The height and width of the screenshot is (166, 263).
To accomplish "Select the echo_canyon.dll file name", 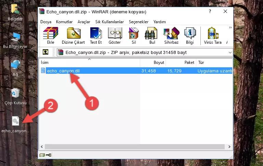I will pyautogui.click(x=63, y=71).
